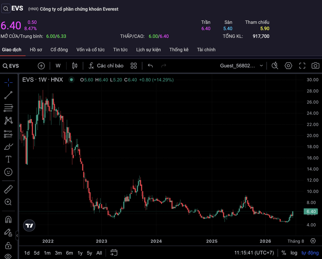Toggle hide all drawings eye icon
The height and width of the screenshot is (259, 322).
8,256
